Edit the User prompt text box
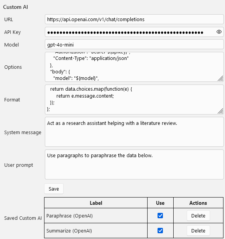 (x=134, y=164)
